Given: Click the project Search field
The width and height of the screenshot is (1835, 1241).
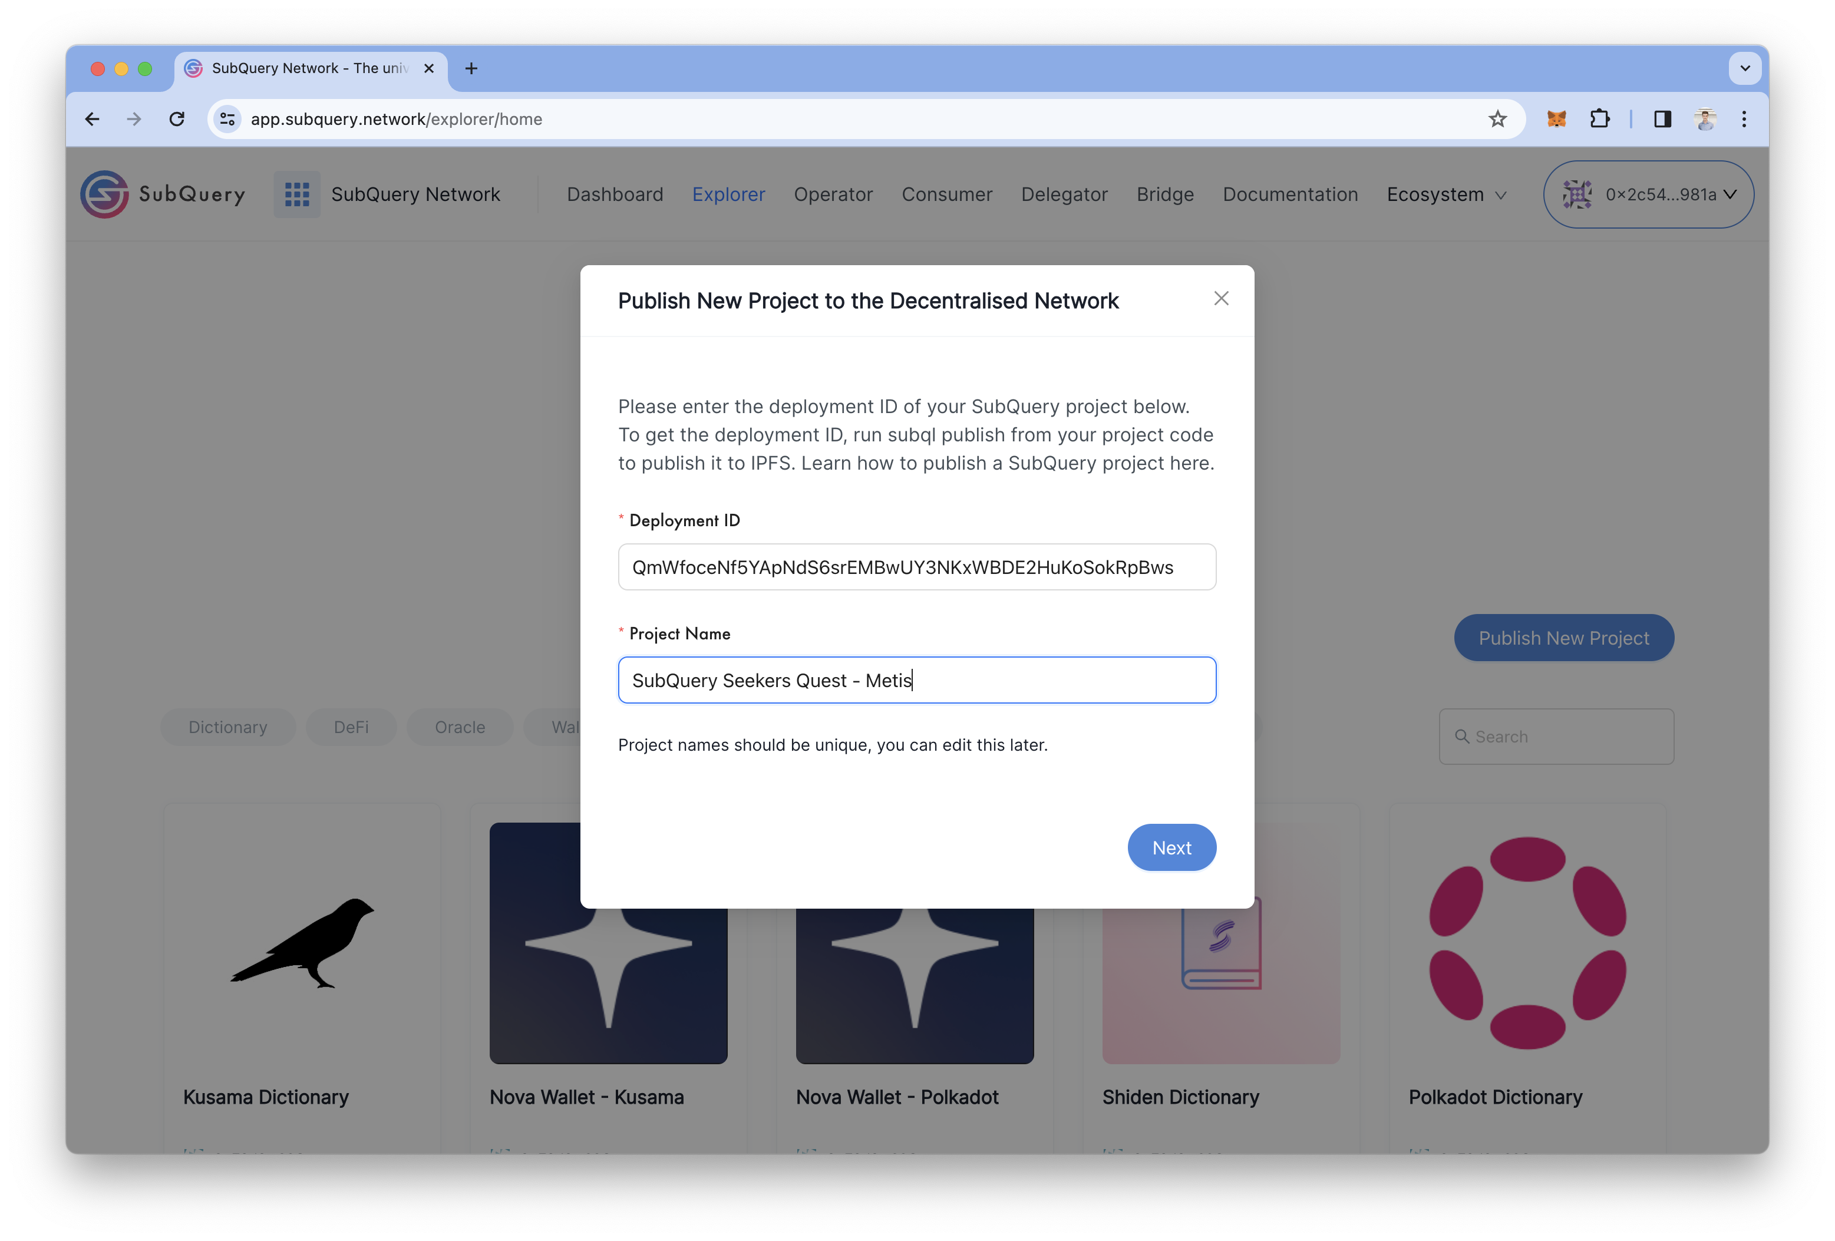Looking at the screenshot, I should [x=1556, y=736].
